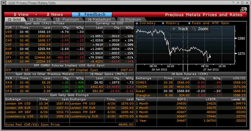Click the export icon in the top-right corner
Viewport: 251px width, 131px height.
243,10
